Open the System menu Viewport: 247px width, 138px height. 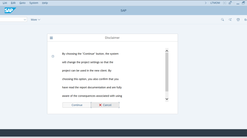tap(34, 3)
